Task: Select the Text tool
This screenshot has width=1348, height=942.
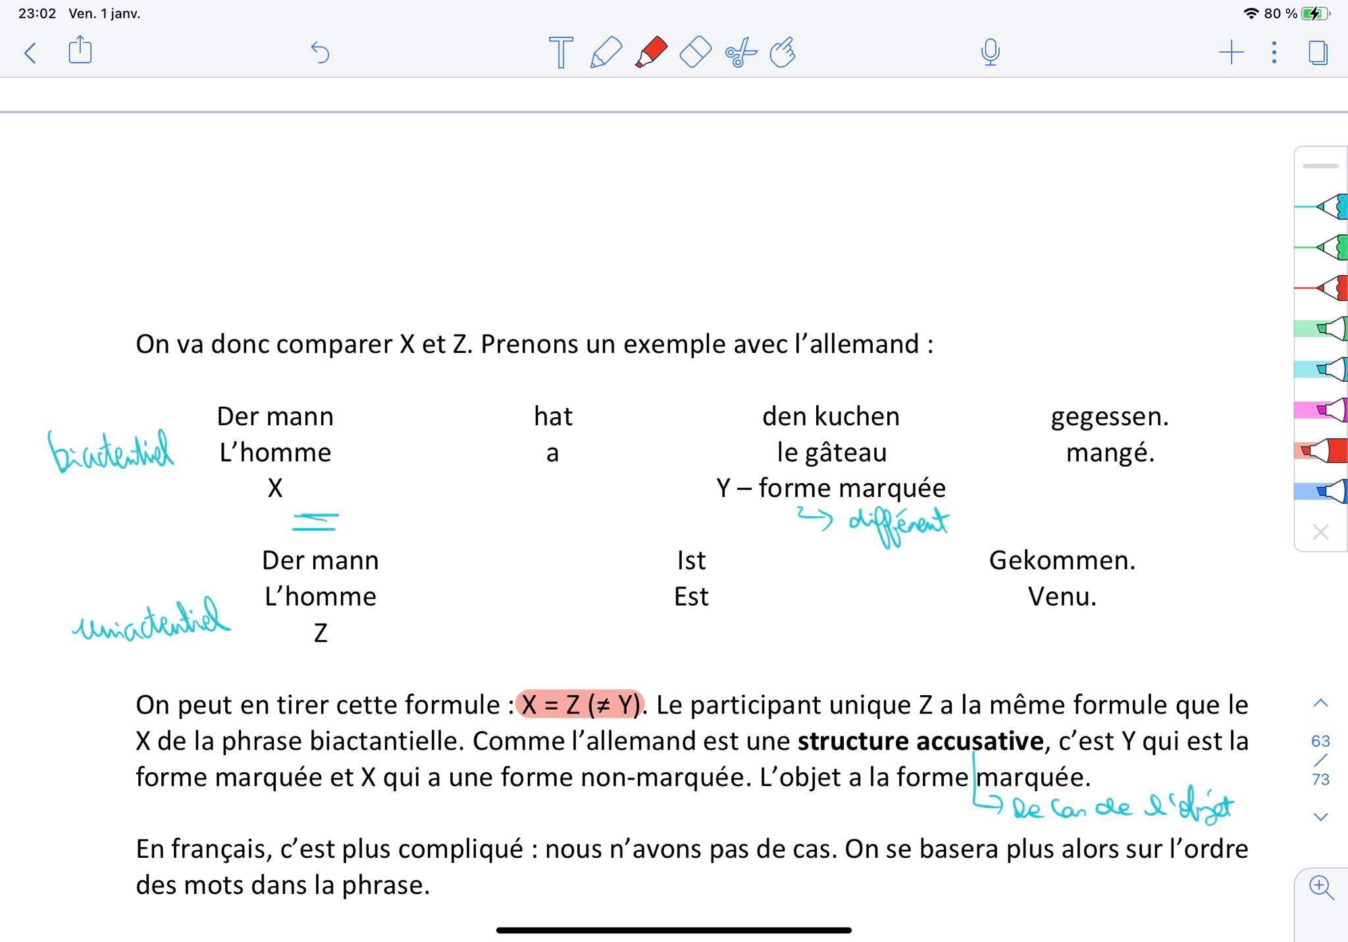Action: tap(561, 53)
